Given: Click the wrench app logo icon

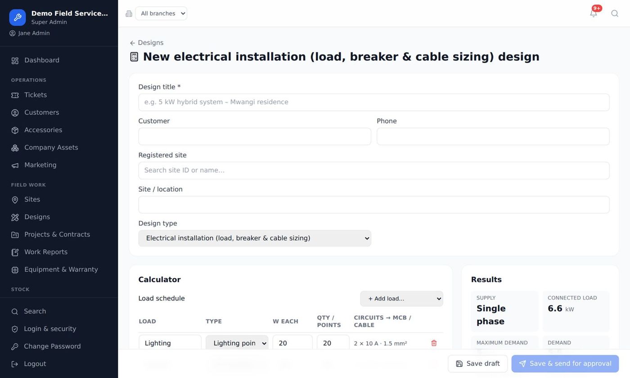Looking at the screenshot, I should pos(18,18).
